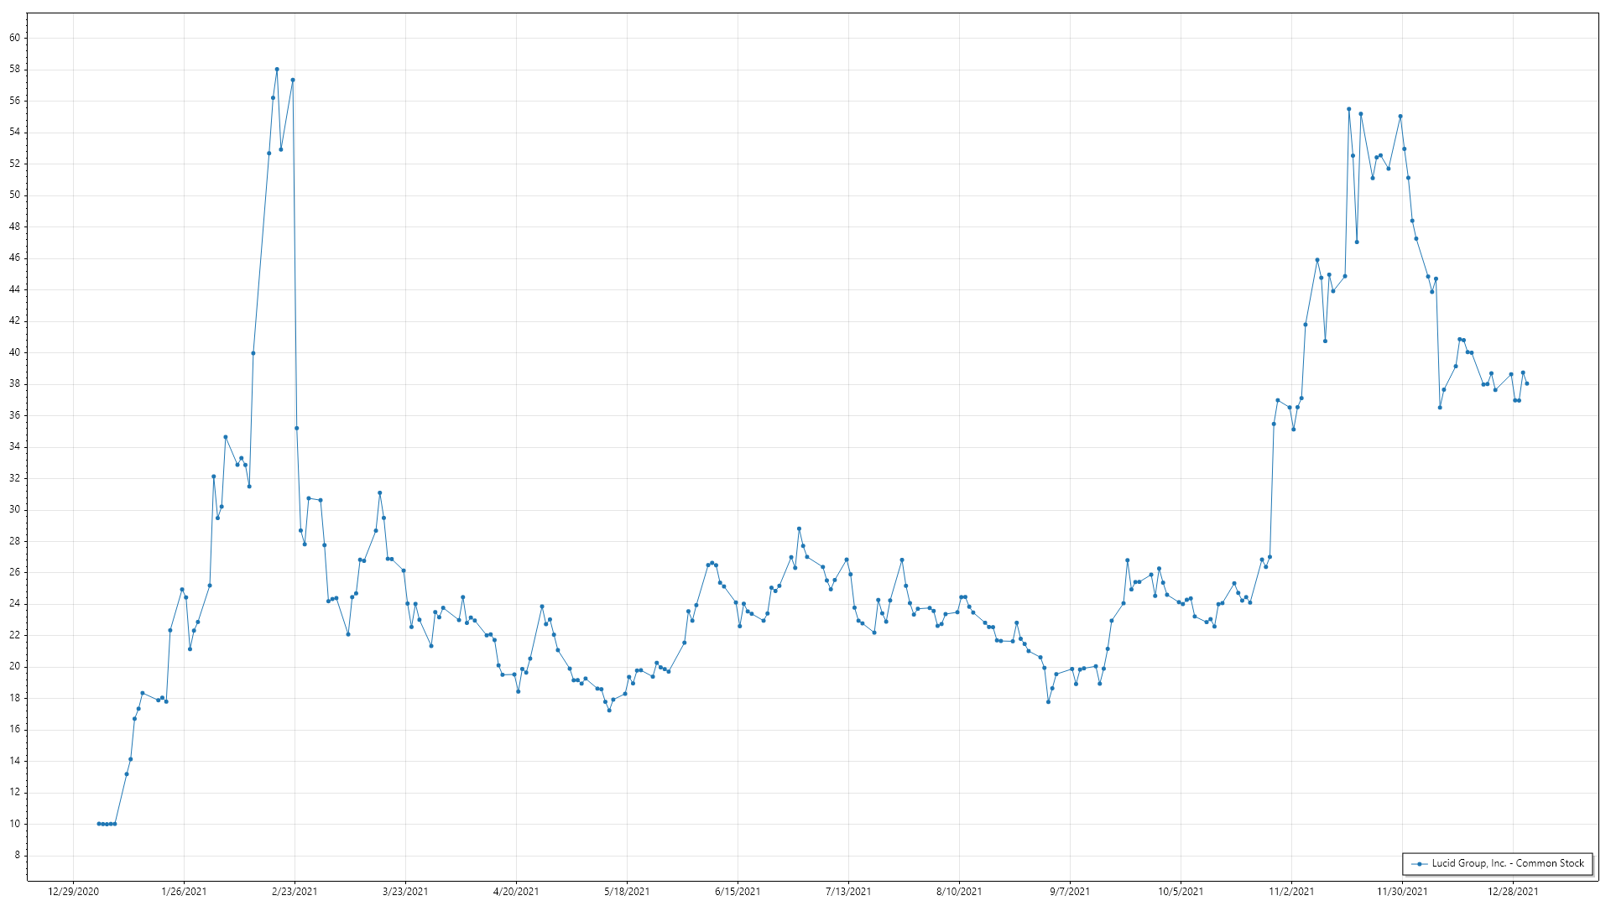The image size is (1611, 906).
Task: Click the 11/30/2021 x-axis date label
Action: pyautogui.click(x=1402, y=891)
